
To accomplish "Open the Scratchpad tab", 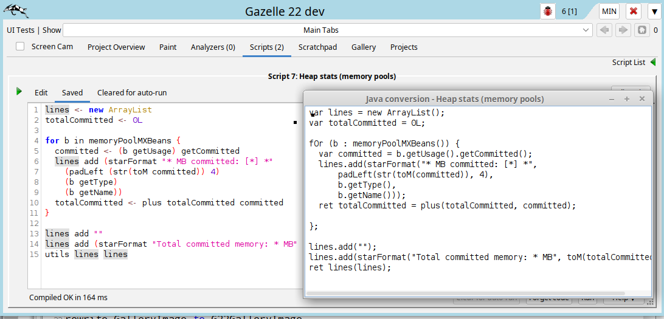I will click(x=317, y=47).
